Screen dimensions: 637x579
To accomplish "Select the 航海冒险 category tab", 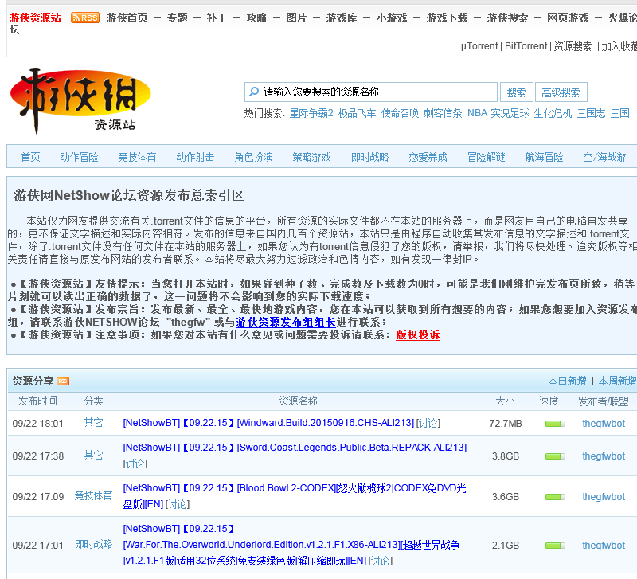I will point(545,157).
